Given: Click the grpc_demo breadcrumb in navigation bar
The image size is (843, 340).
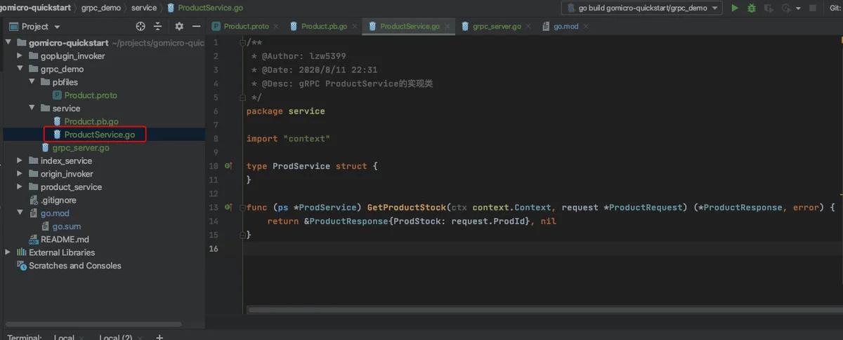Looking at the screenshot, I should (x=103, y=8).
